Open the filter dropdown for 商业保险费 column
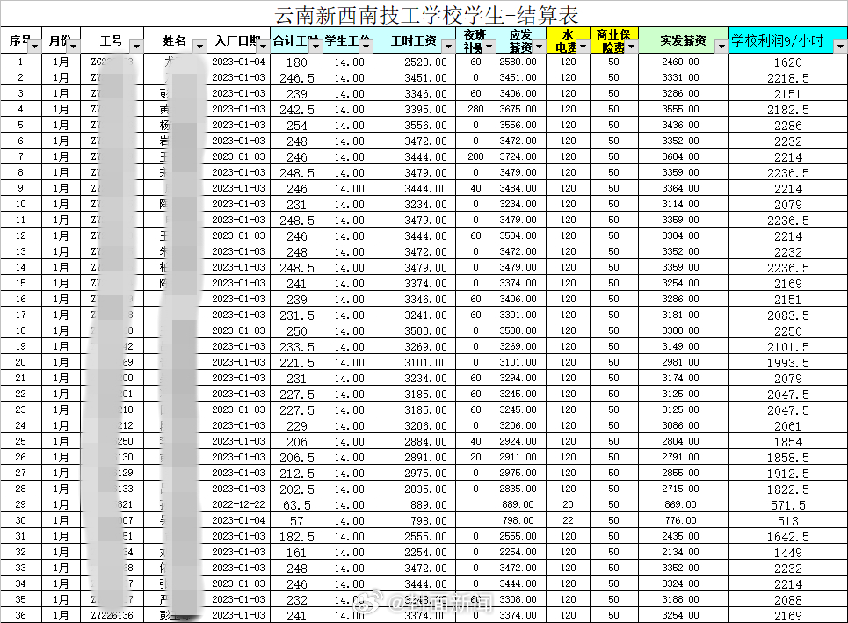This screenshot has height=623, width=848. 631,47
